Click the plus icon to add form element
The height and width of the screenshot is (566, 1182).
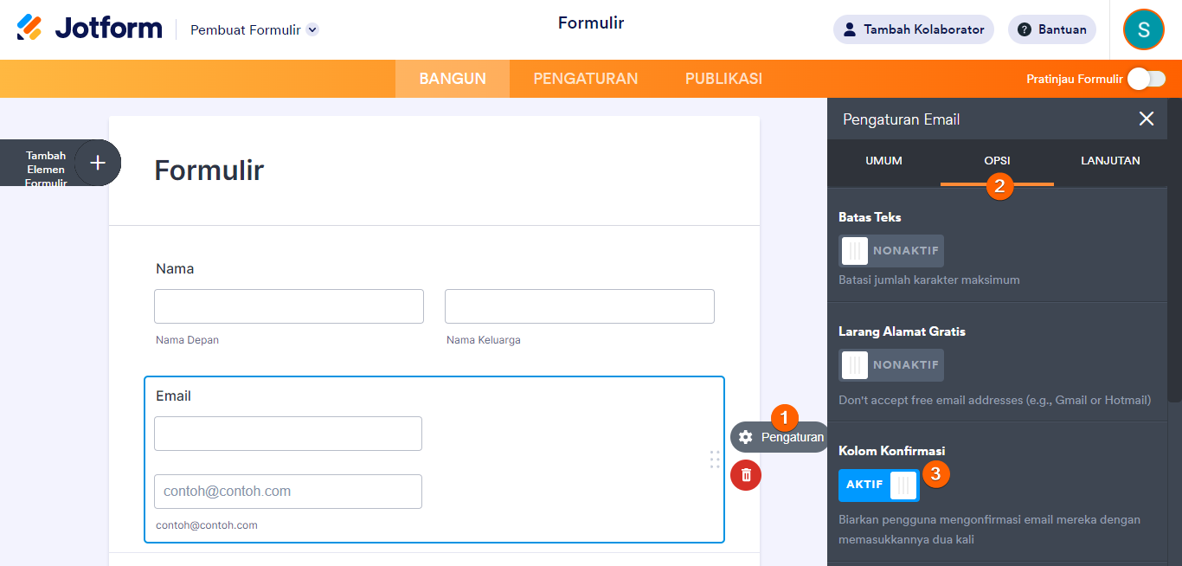98,163
